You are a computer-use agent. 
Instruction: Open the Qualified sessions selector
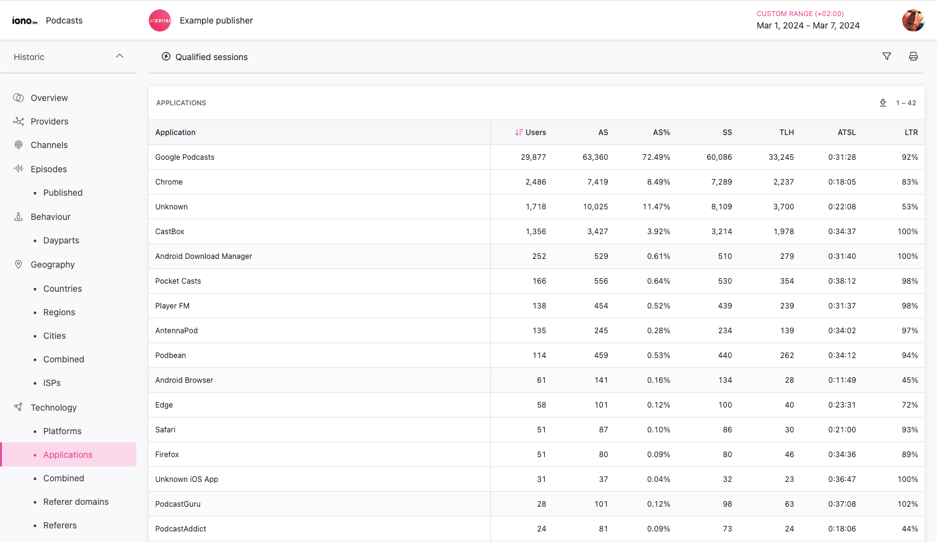pos(205,57)
